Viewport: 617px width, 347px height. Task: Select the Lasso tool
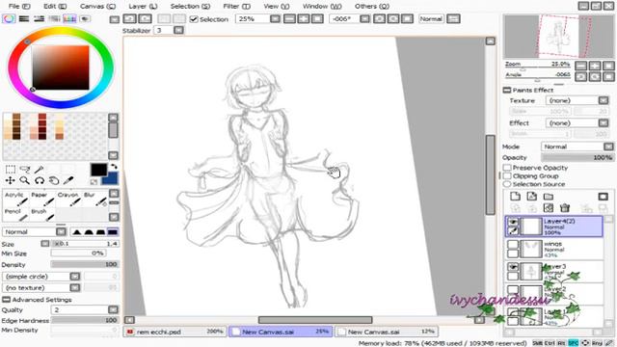25,170
